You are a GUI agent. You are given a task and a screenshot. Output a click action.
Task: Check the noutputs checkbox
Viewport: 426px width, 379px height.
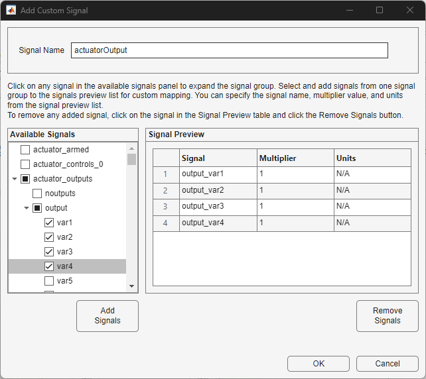tap(37, 193)
